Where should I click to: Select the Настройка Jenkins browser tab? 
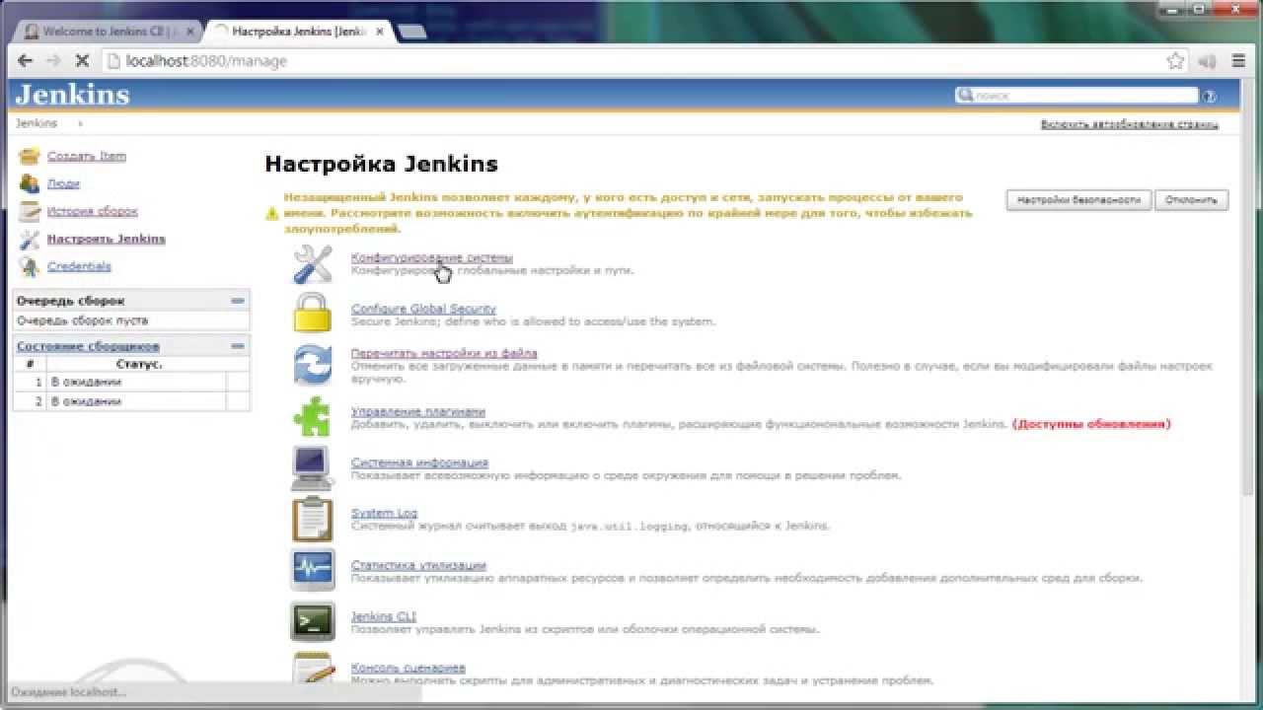pyautogui.click(x=299, y=32)
